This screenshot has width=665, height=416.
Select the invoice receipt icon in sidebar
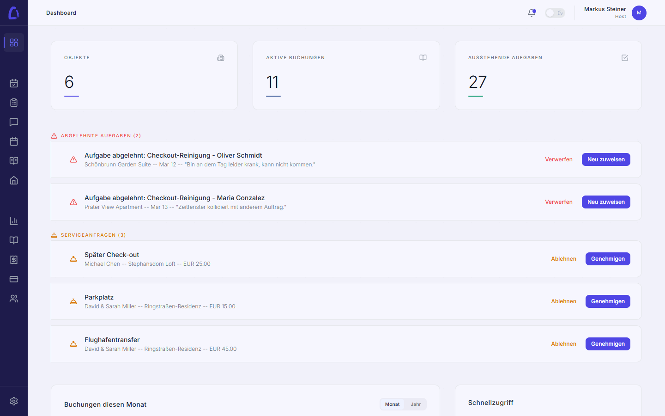click(13, 260)
